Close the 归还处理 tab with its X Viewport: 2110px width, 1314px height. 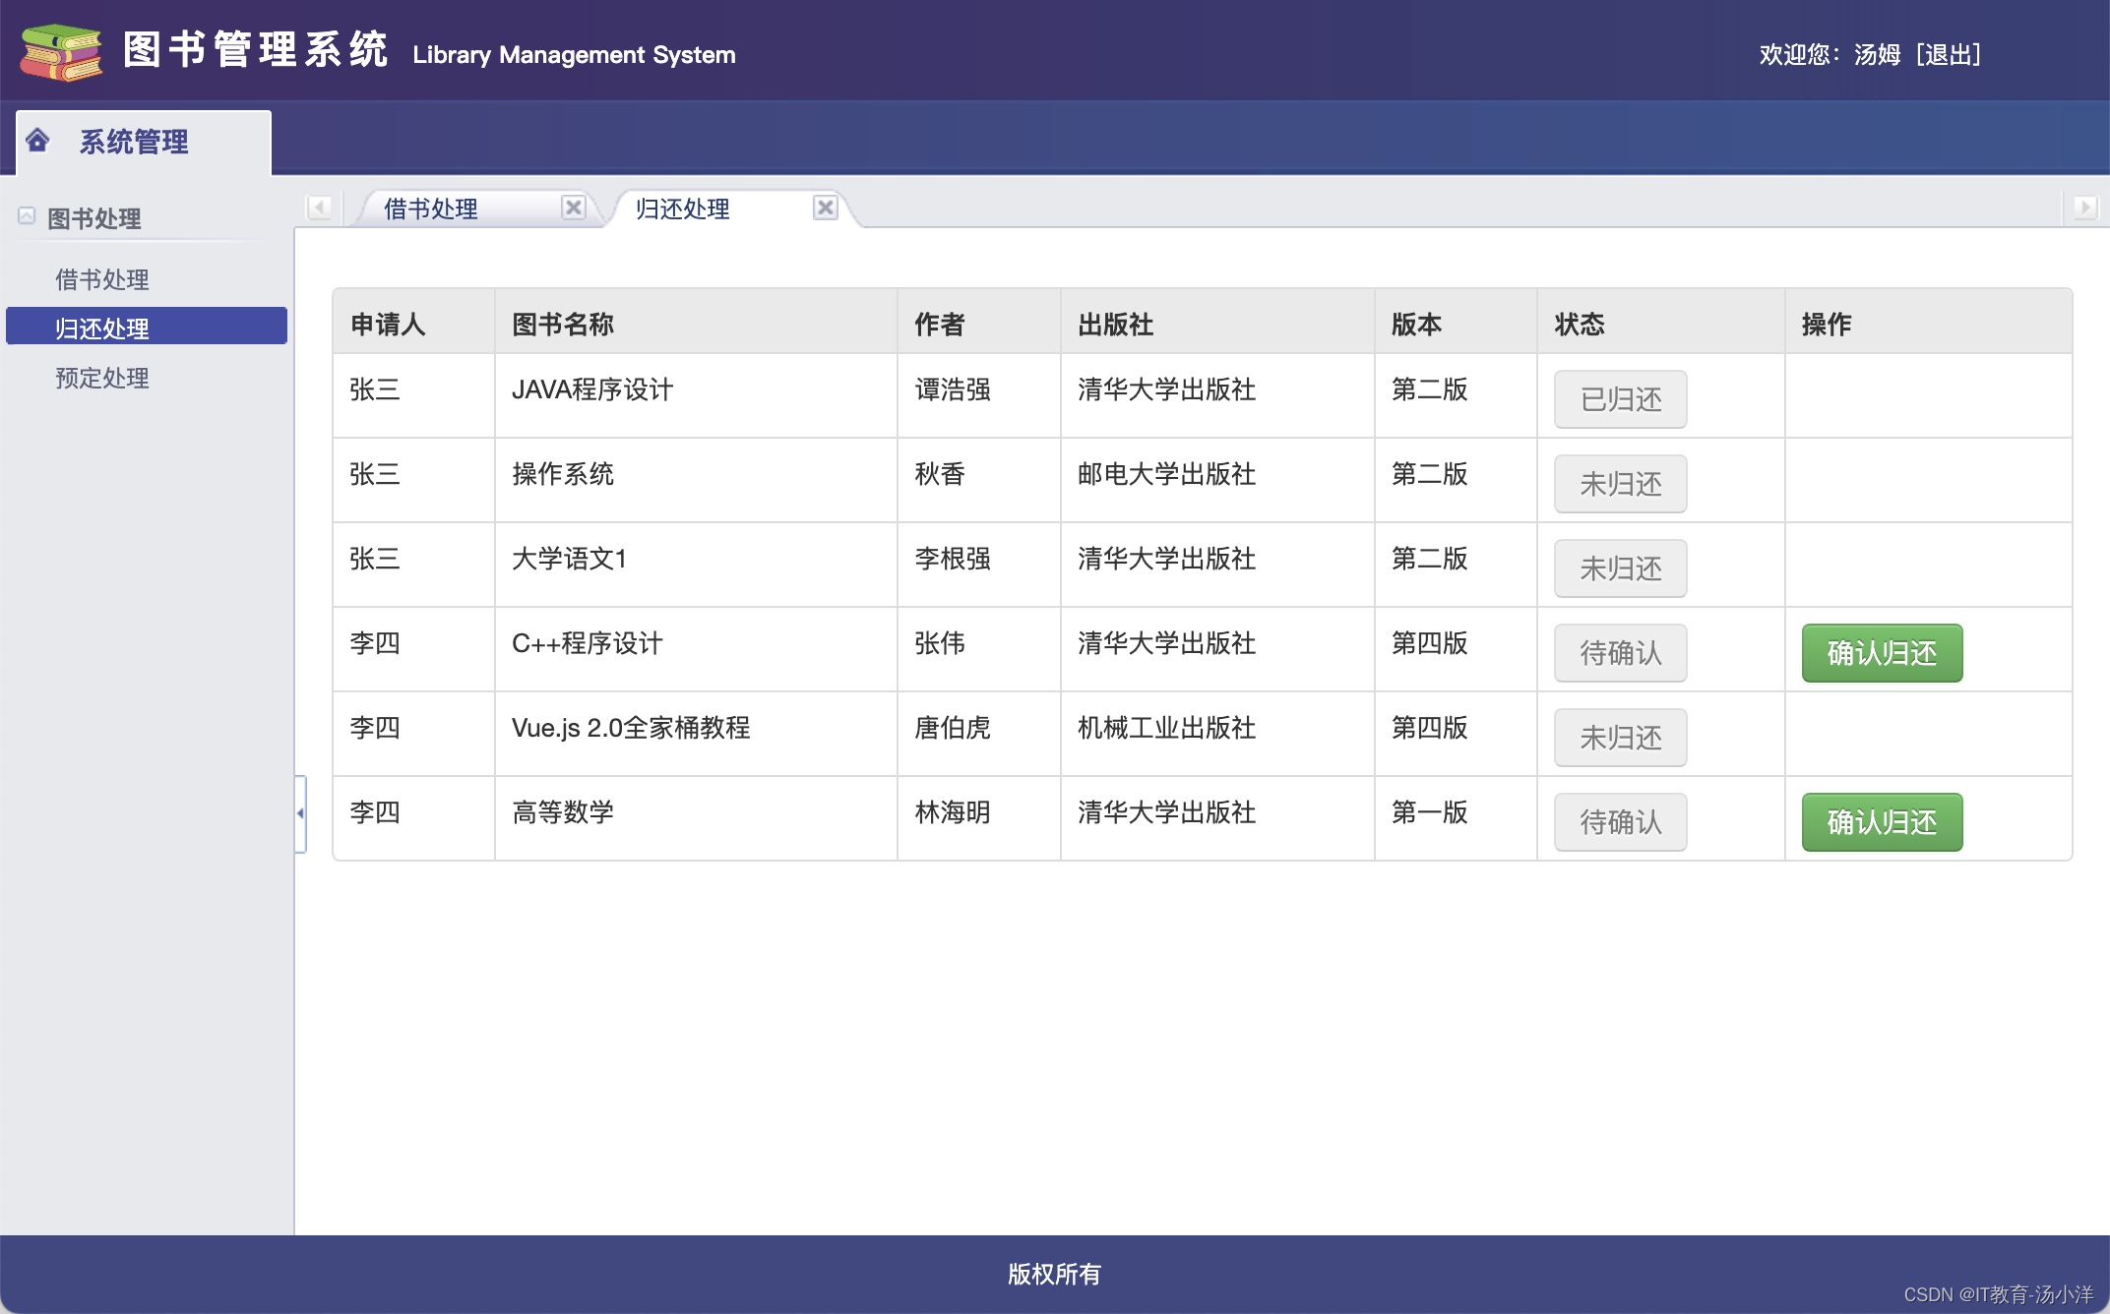click(x=826, y=208)
